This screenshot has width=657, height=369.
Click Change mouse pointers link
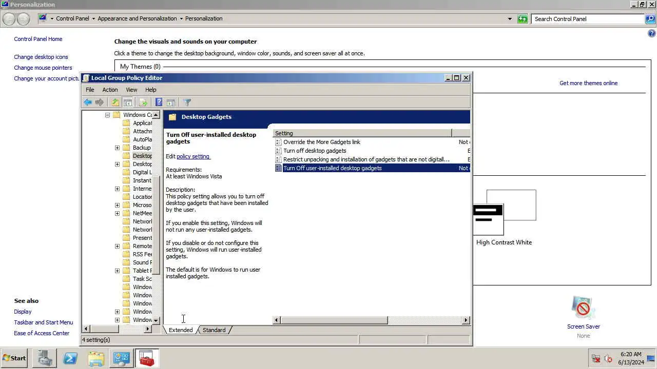(43, 68)
